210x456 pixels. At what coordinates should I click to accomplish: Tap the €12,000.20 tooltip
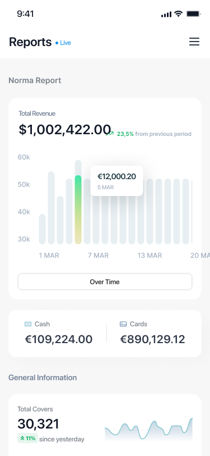(x=116, y=181)
